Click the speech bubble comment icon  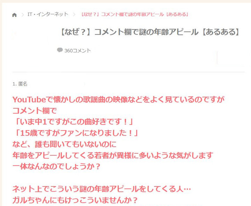60,50
